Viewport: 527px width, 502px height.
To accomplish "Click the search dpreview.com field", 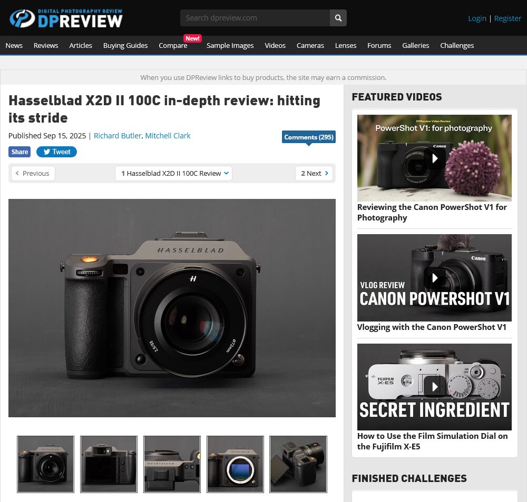I will [255, 18].
